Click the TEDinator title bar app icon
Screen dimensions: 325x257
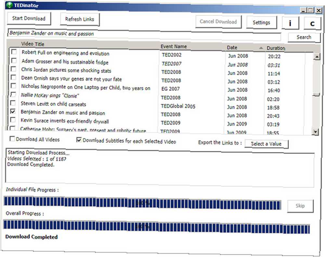pos(9,5)
